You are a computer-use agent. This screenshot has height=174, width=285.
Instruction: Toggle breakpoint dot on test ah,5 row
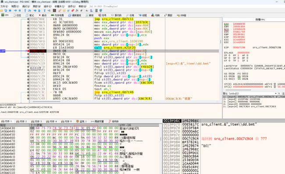point(28,89)
